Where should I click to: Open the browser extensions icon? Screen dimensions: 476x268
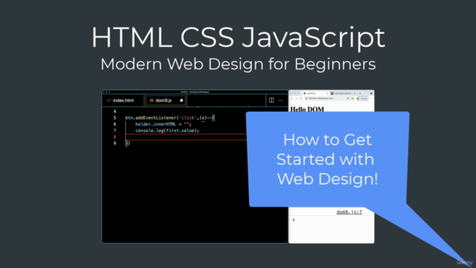pos(353,98)
